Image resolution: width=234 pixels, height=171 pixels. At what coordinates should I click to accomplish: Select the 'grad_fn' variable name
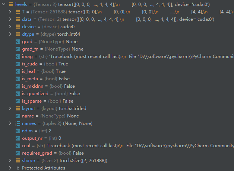(30, 49)
